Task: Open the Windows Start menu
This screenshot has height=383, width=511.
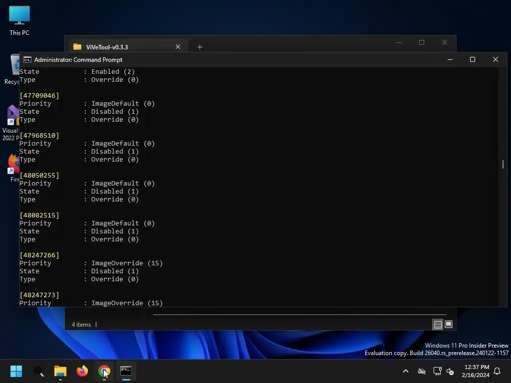Action: point(16,371)
